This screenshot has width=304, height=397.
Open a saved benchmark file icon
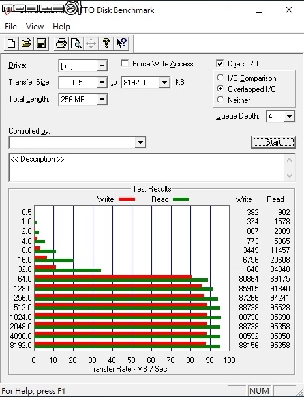tap(26, 43)
